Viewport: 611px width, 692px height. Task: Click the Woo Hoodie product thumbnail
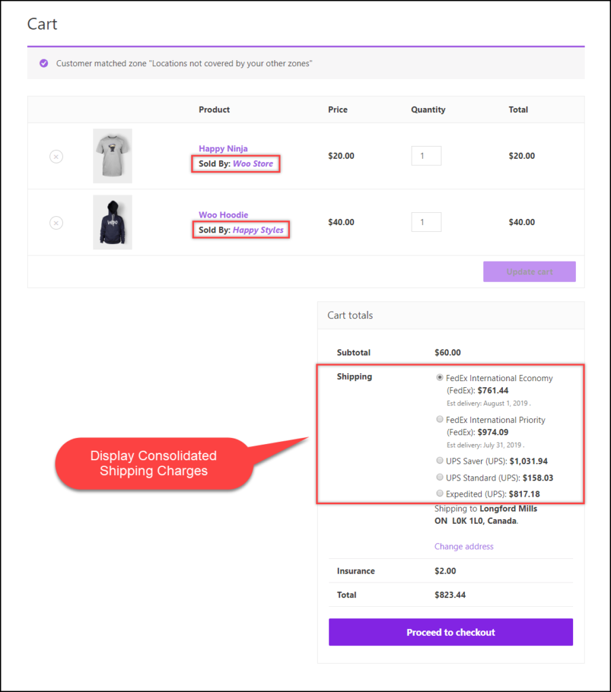(x=112, y=222)
